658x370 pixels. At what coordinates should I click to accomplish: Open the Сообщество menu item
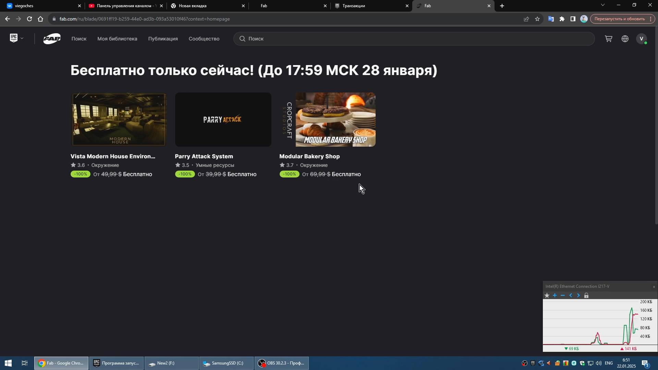pos(204,39)
